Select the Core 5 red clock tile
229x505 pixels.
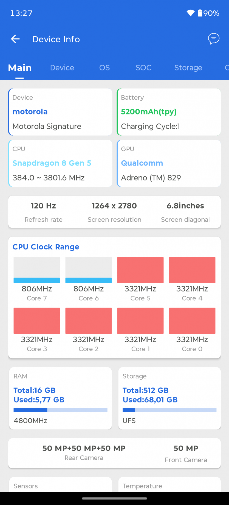(140, 270)
